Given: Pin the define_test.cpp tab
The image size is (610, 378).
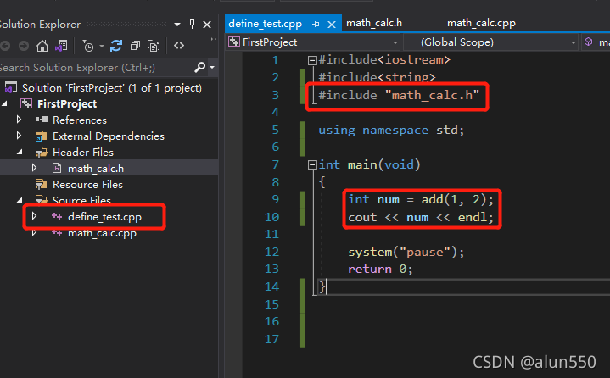Looking at the screenshot, I should tap(316, 24).
